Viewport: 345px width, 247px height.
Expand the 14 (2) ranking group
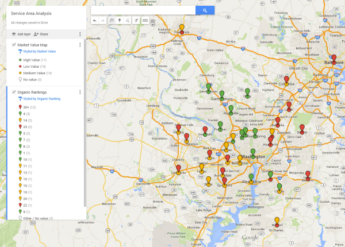(x=25, y=120)
